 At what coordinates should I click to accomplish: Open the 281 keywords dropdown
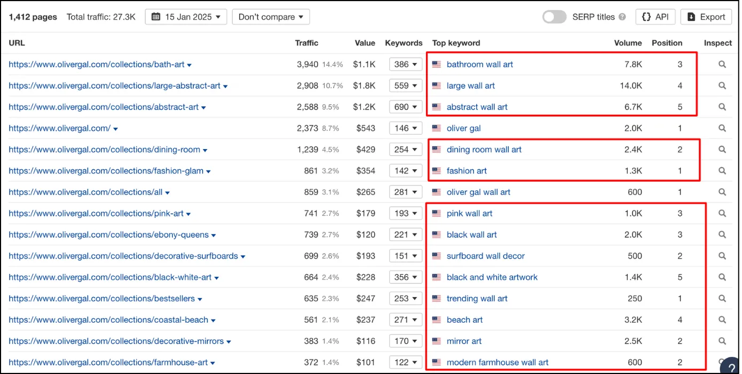click(x=406, y=192)
